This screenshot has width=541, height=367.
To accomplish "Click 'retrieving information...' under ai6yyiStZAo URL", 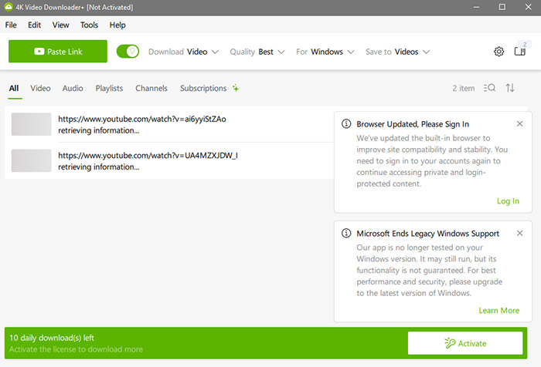I will click(x=99, y=130).
